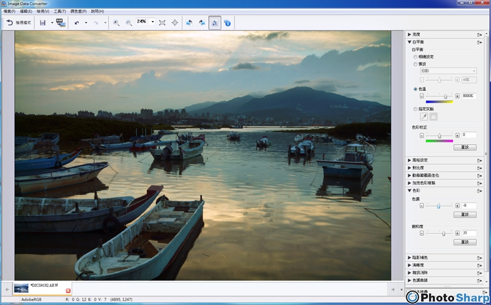Rotate image right icon
This screenshot has height=305, width=491.
pos(202,23)
